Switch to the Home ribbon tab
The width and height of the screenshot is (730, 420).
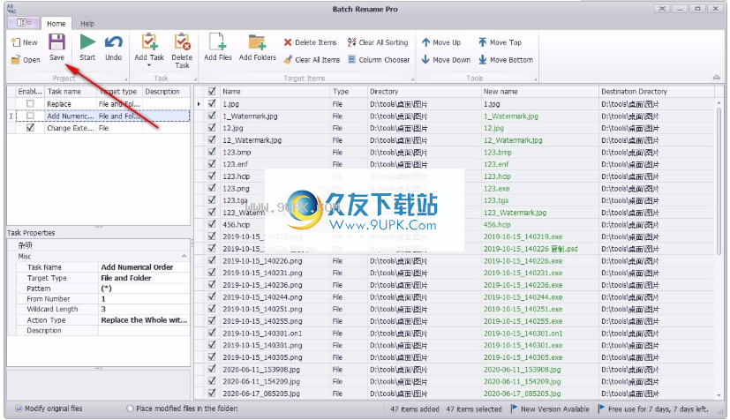[x=56, y=23]
